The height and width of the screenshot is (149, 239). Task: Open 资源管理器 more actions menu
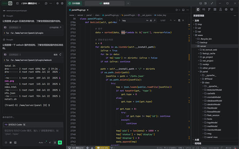pyautogui.click(x=235, y=16)
